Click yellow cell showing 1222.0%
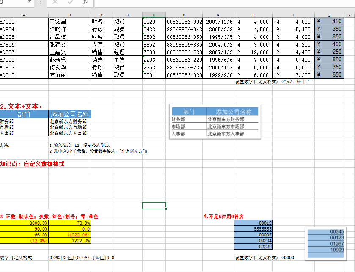Screen dimensions: 355x272 click(69, 241)
